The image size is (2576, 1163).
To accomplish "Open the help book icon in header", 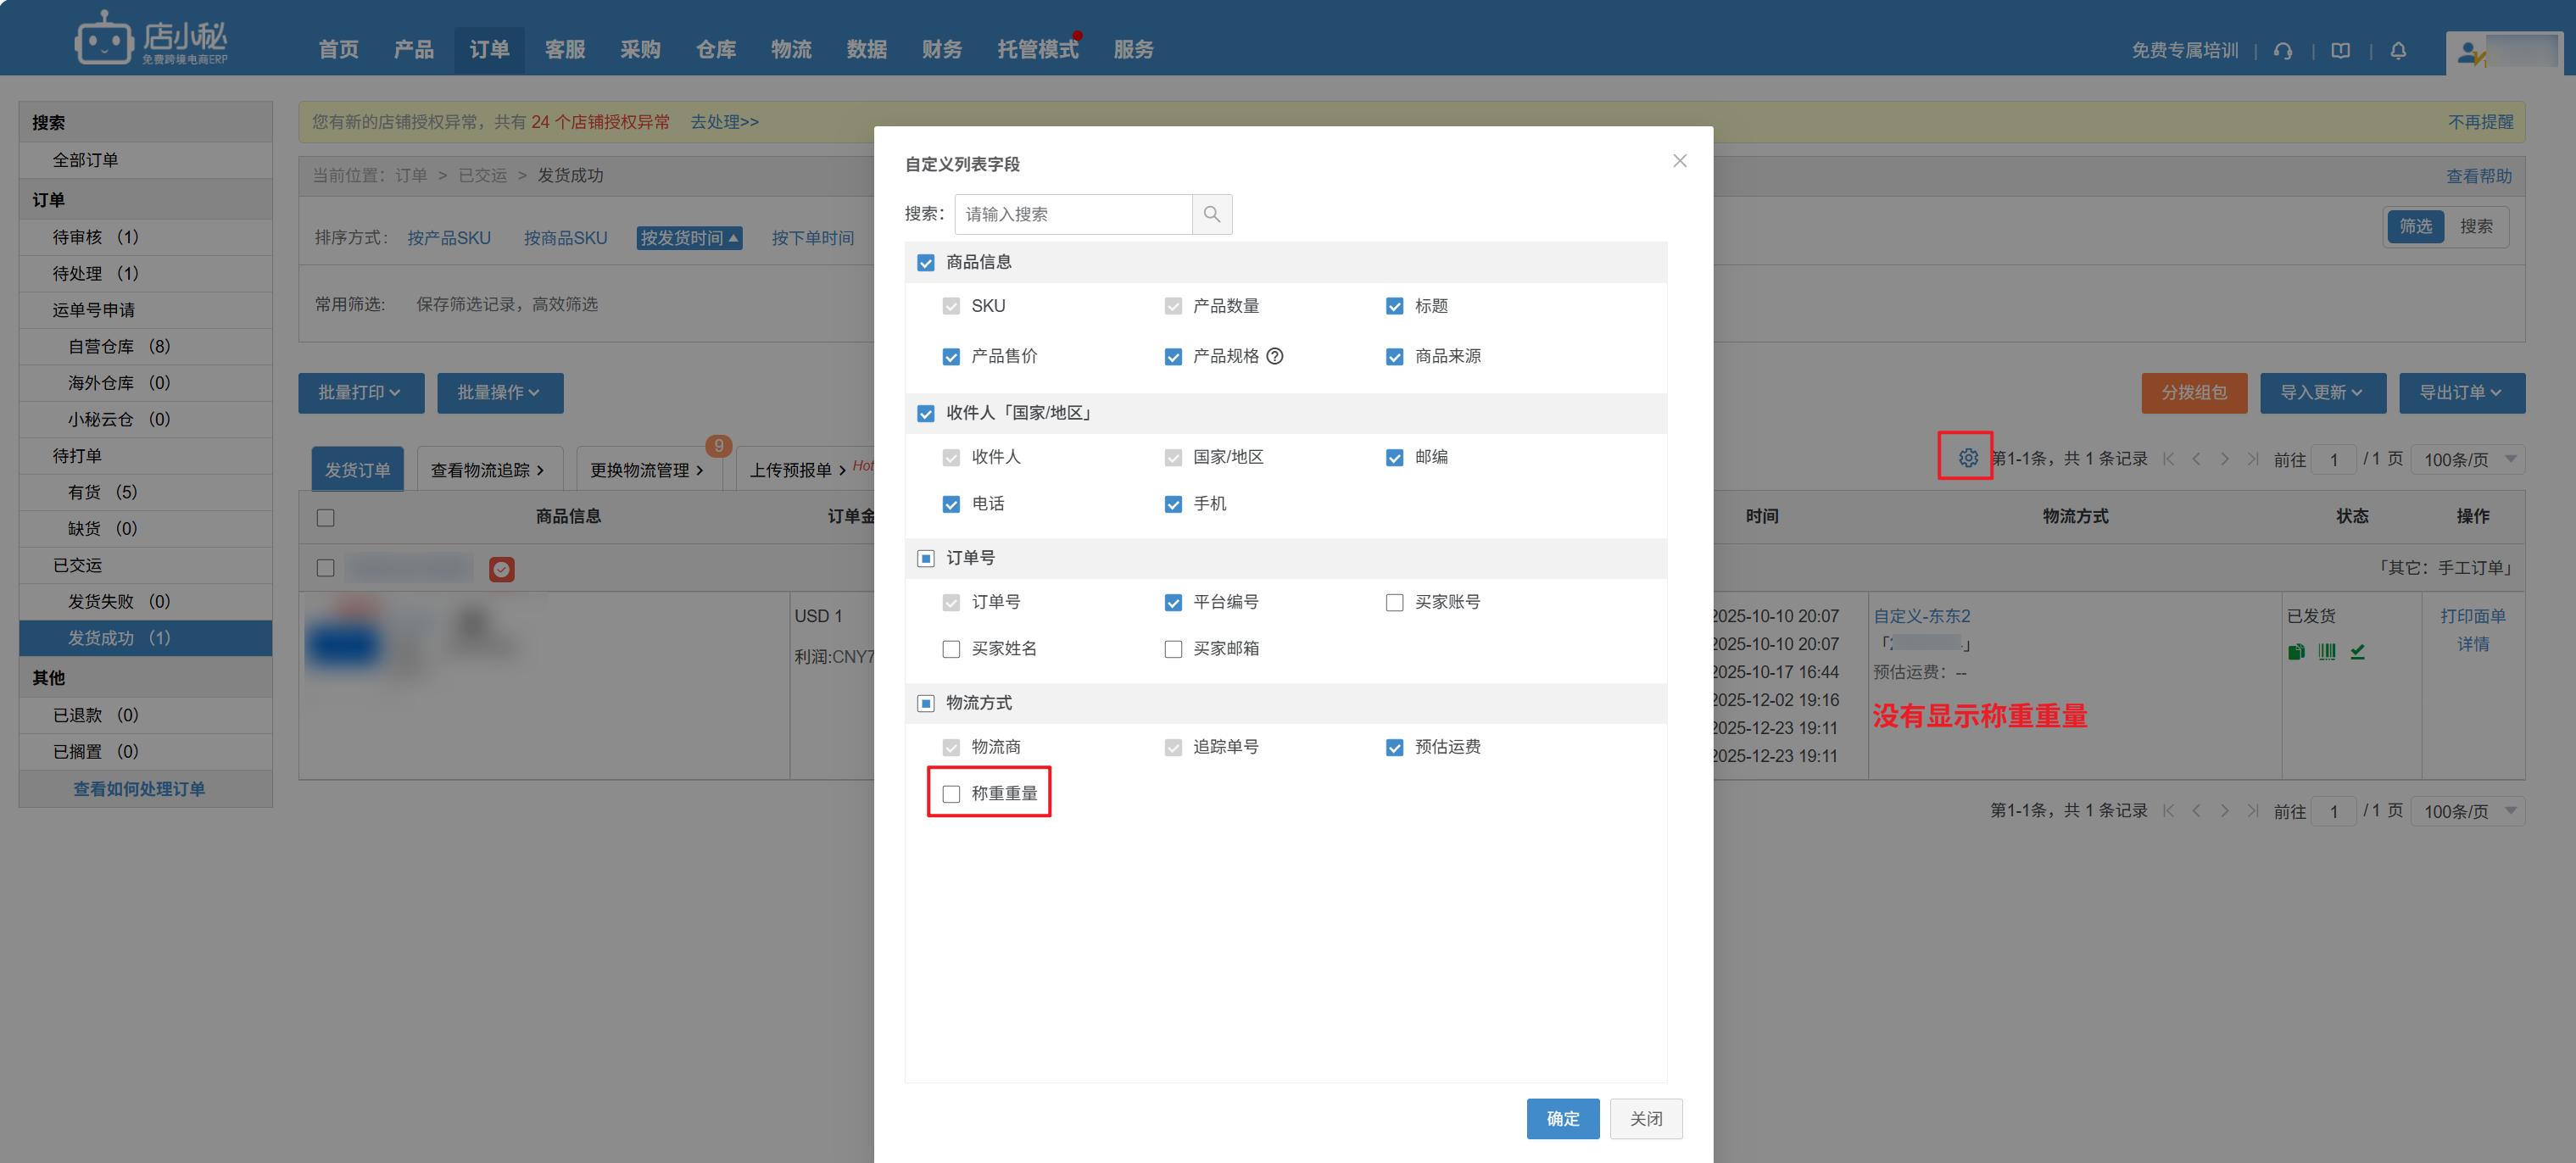I will coord(2340,50).
